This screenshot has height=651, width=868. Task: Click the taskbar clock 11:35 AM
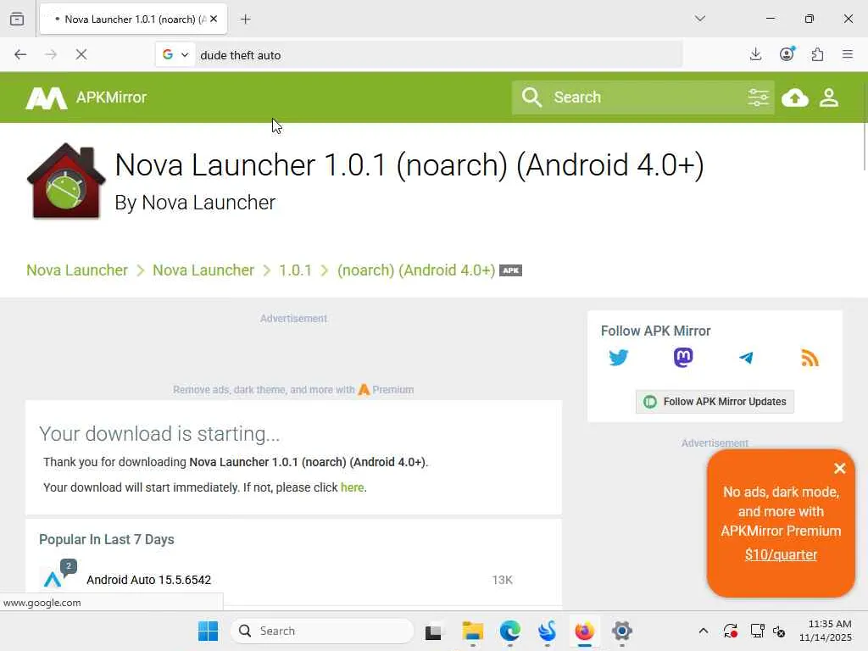[x=825, y=631]
